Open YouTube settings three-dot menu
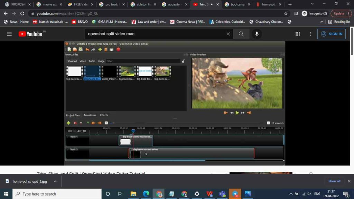Screen dimensions: 354x199 310,34
